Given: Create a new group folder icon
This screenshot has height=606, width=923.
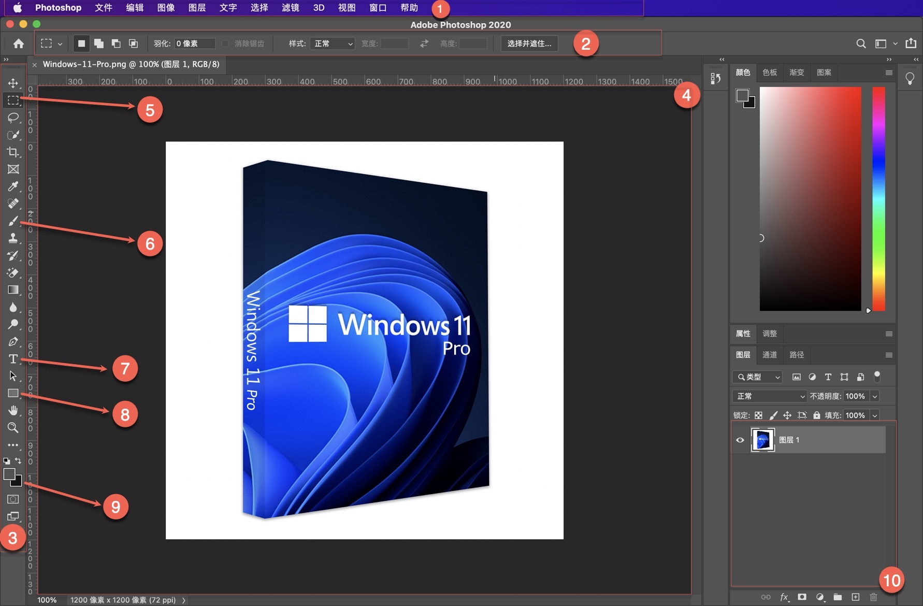Looking at the screenshot, I should click(838, 597).
